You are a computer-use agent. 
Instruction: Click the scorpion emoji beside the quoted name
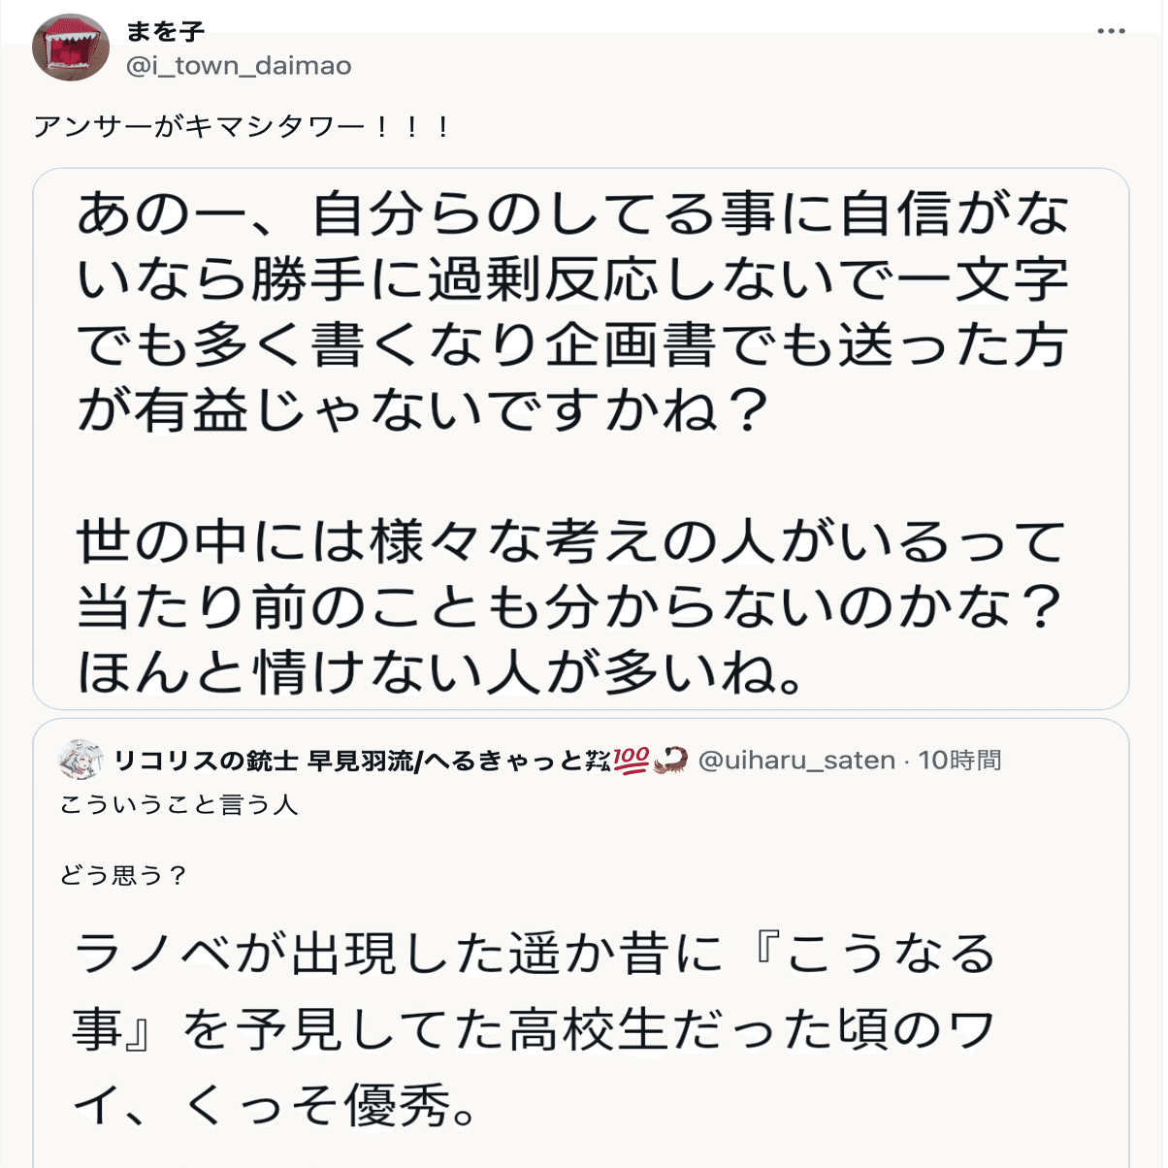tap(670, 760)
